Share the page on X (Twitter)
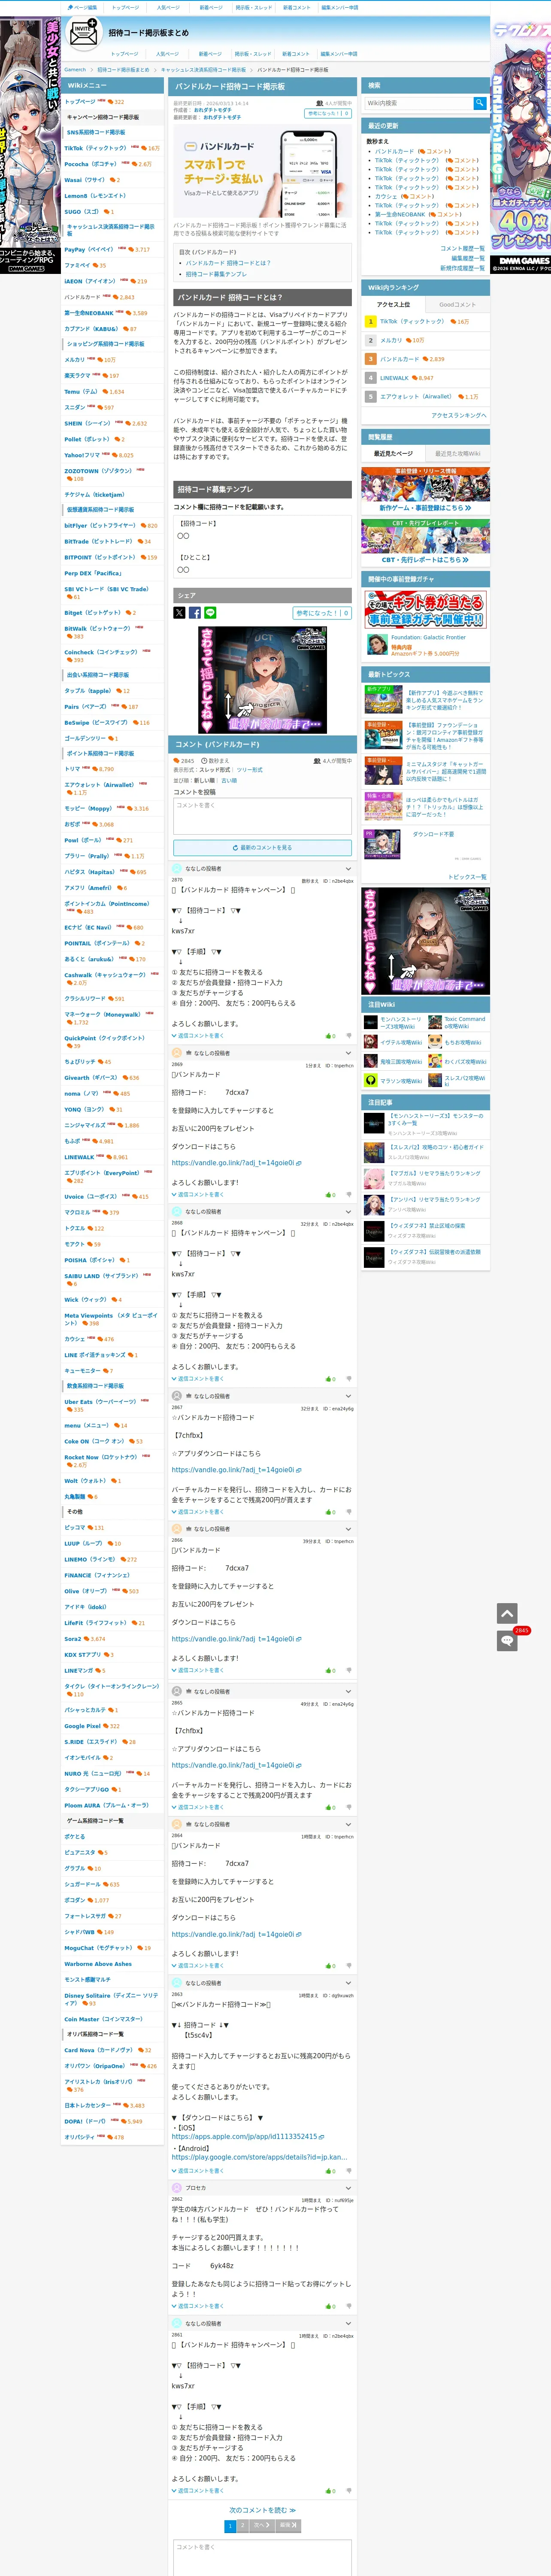 [179, 613]
